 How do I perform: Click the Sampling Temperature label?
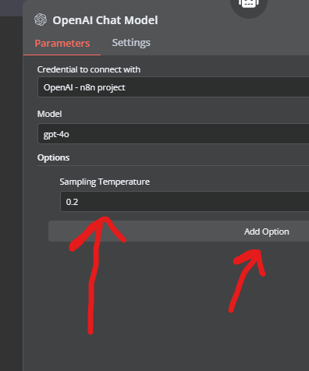(105, 182)
